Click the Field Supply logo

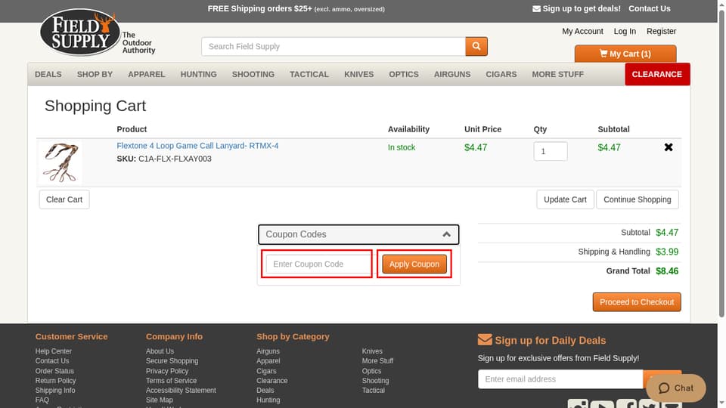[81, 32]
